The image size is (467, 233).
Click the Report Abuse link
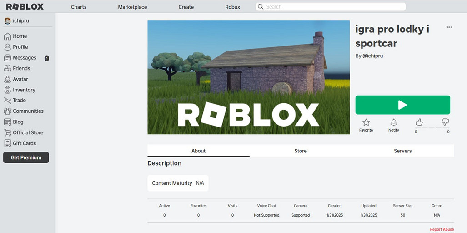coord(442,229)
